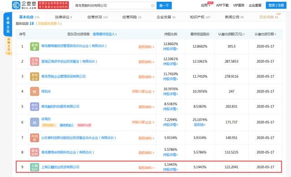
Task: Click the Qcc.com logo icon
Action: point(16,5)
